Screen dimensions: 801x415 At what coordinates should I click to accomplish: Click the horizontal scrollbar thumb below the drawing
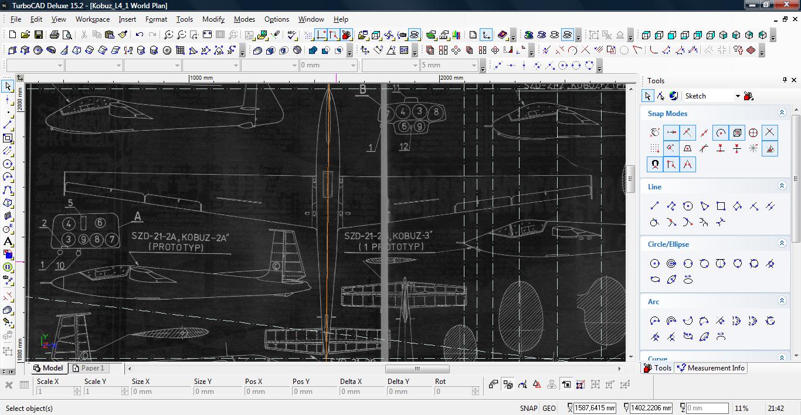(x=417, y=369)
